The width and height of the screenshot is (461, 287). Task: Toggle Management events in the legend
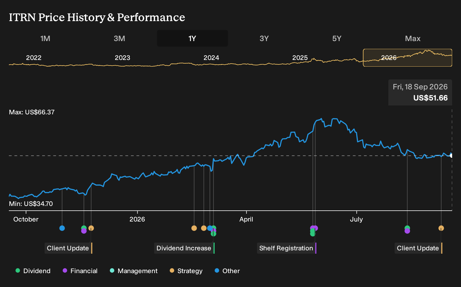click(x=134, y=271)
